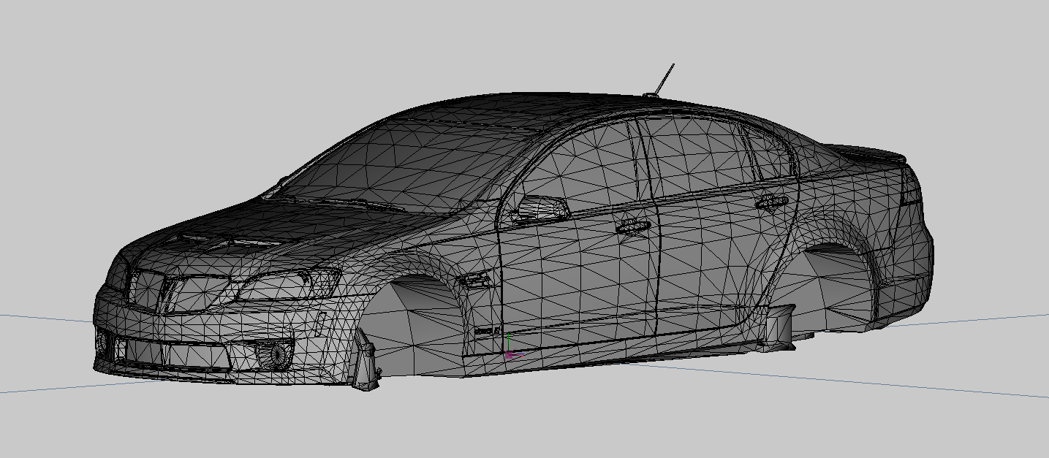The image size is (1049, 458).
Task: Select the front headlight mesh
Action: pos(290,283)
